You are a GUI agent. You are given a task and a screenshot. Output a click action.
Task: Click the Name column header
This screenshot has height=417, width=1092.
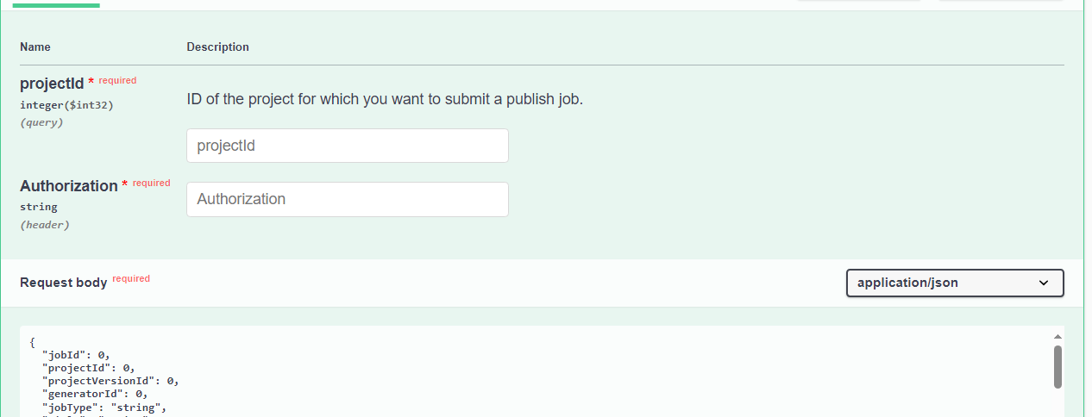click(35, 47)
